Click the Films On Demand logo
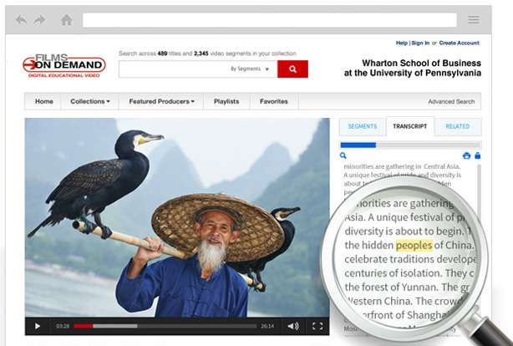The height and width of the screenshot is (346, 513). point(64,66)
